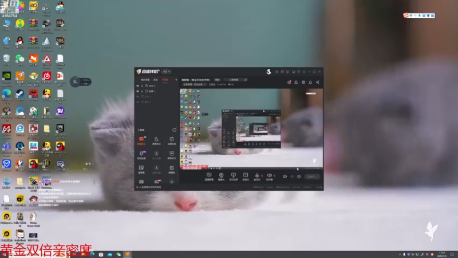Open the NVIDIA GeForce Experience desktop icon
458x258 pixels.
pos(6,79)
